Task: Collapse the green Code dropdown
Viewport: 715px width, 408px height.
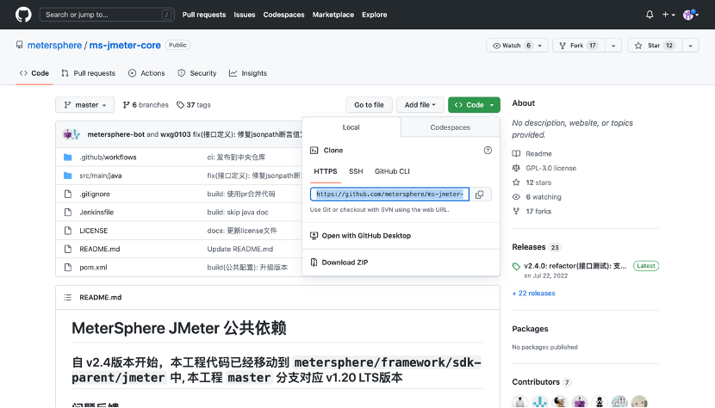Action: [474, 105]
